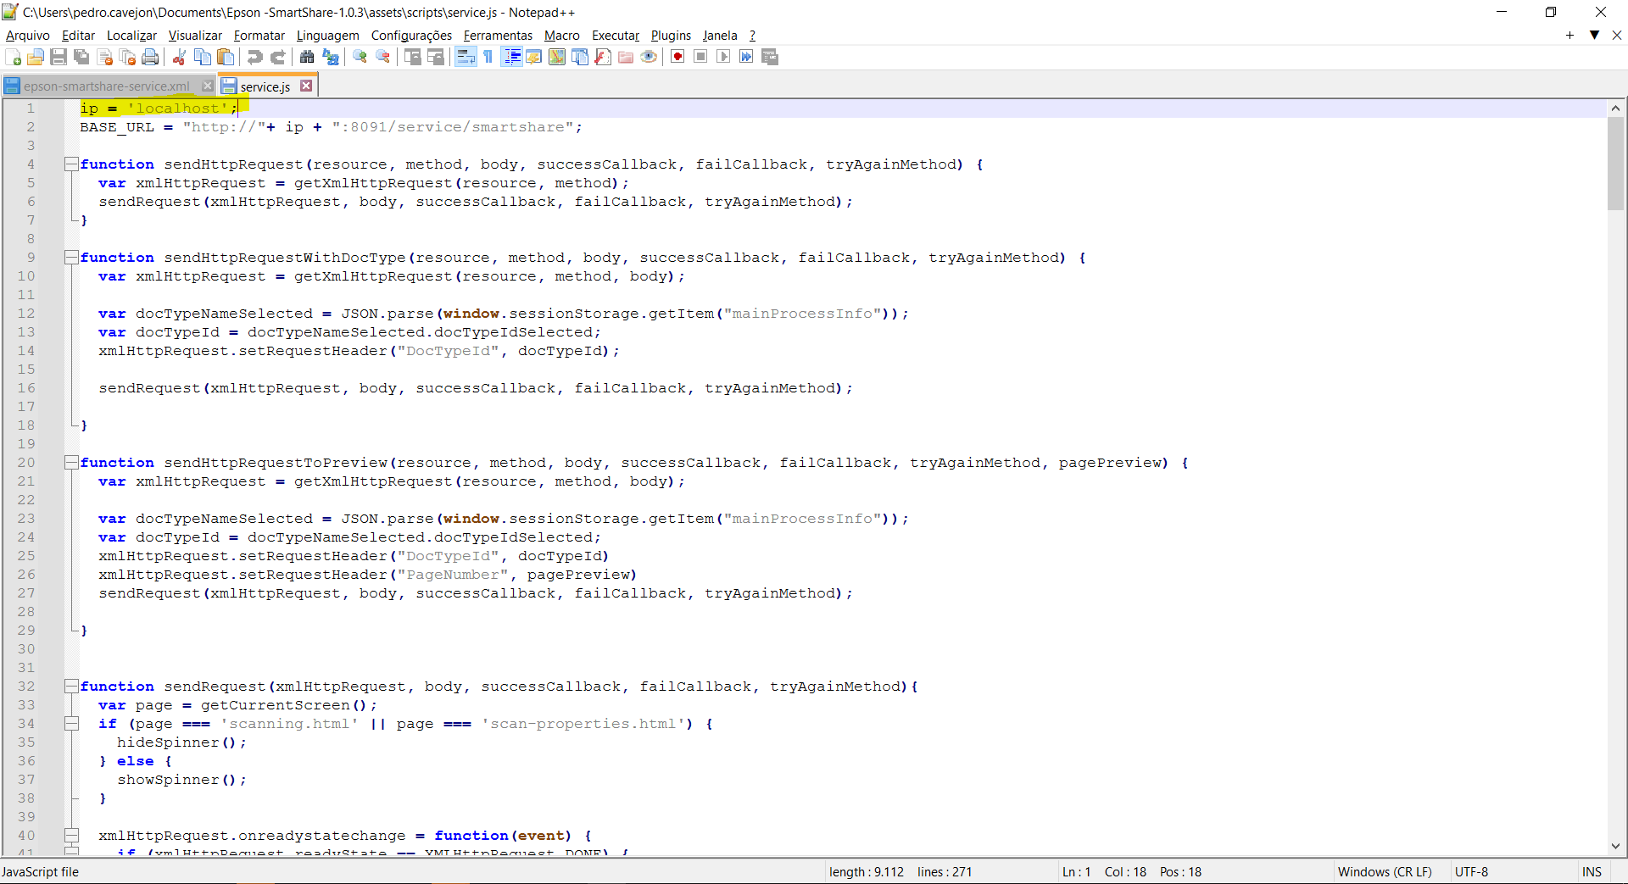Close the service.js tab with its red X
This screenshot has height=884, width=1628.
click(x=306, y=86)
